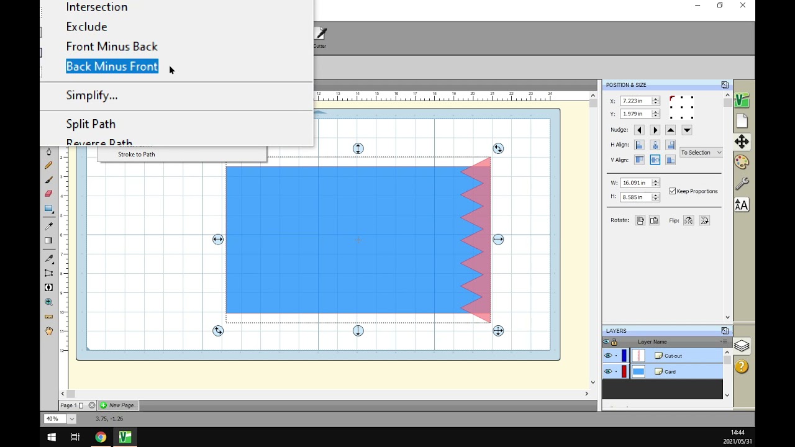
Task: Click the Card layer red color swatch
Action: coord(624,371)
